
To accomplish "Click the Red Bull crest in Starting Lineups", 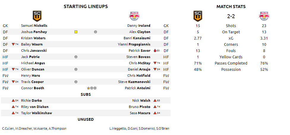I will pyautogui.click(x=134, y=16).
